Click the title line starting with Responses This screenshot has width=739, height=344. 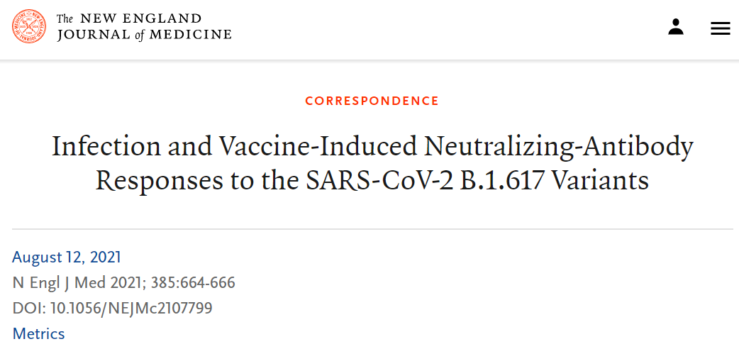point(372,180)
